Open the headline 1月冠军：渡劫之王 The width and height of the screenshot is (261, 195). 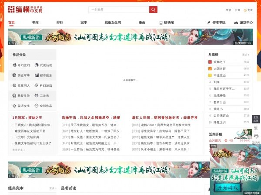27,118
